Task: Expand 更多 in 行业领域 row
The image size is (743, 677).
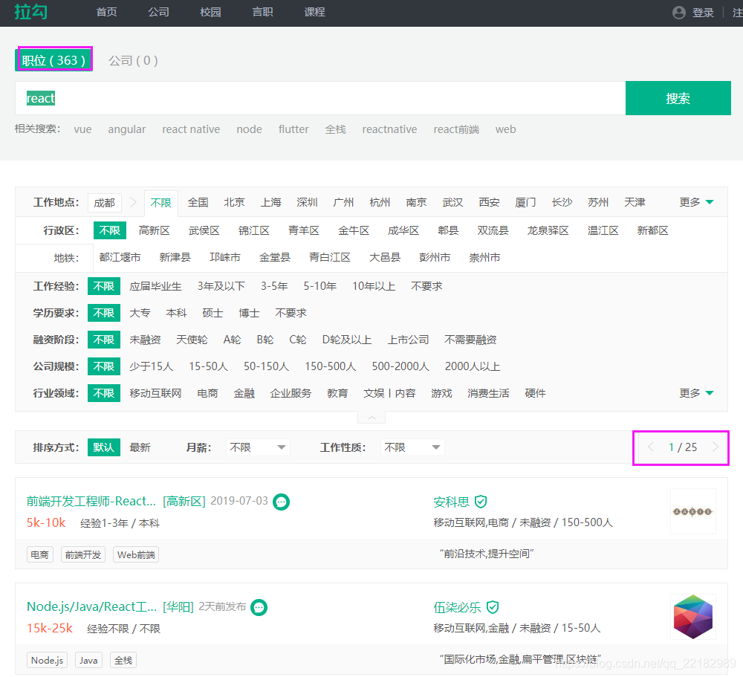Action: (x=696, y=393)
